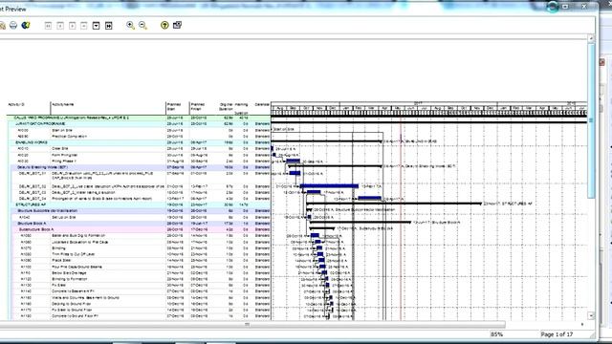612x344 pixels.
Task: Click the Calendar column header
Action: click(x=262, y=104)
